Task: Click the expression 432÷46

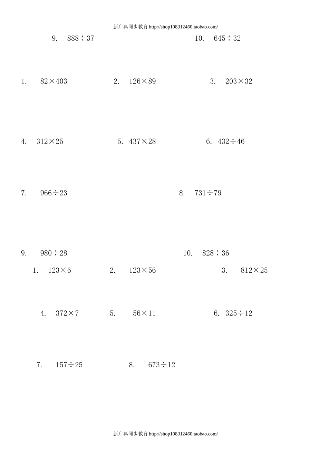Action: (x=231, y=142)
